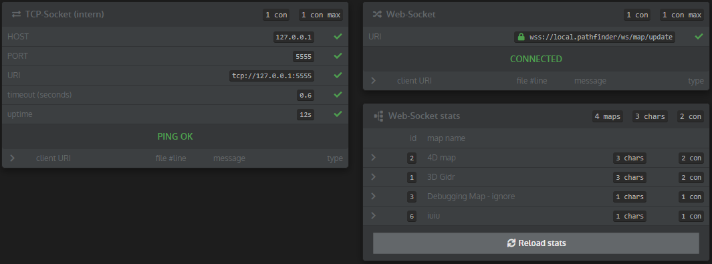
Task: Click the green checkmark beside PORT
Action: tap(338, 55)
